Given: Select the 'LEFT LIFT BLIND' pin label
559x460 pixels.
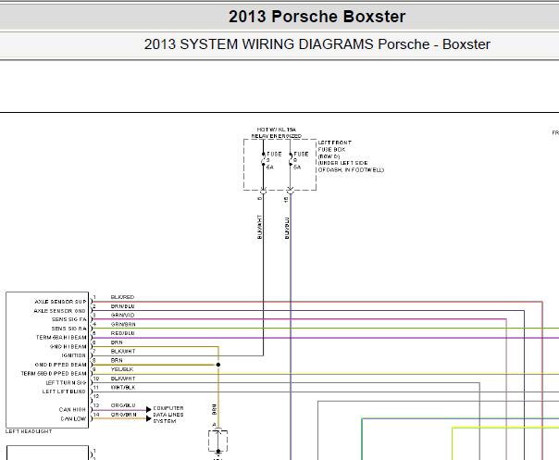Looking at the screenshot, I should click(x=64, y=392).
